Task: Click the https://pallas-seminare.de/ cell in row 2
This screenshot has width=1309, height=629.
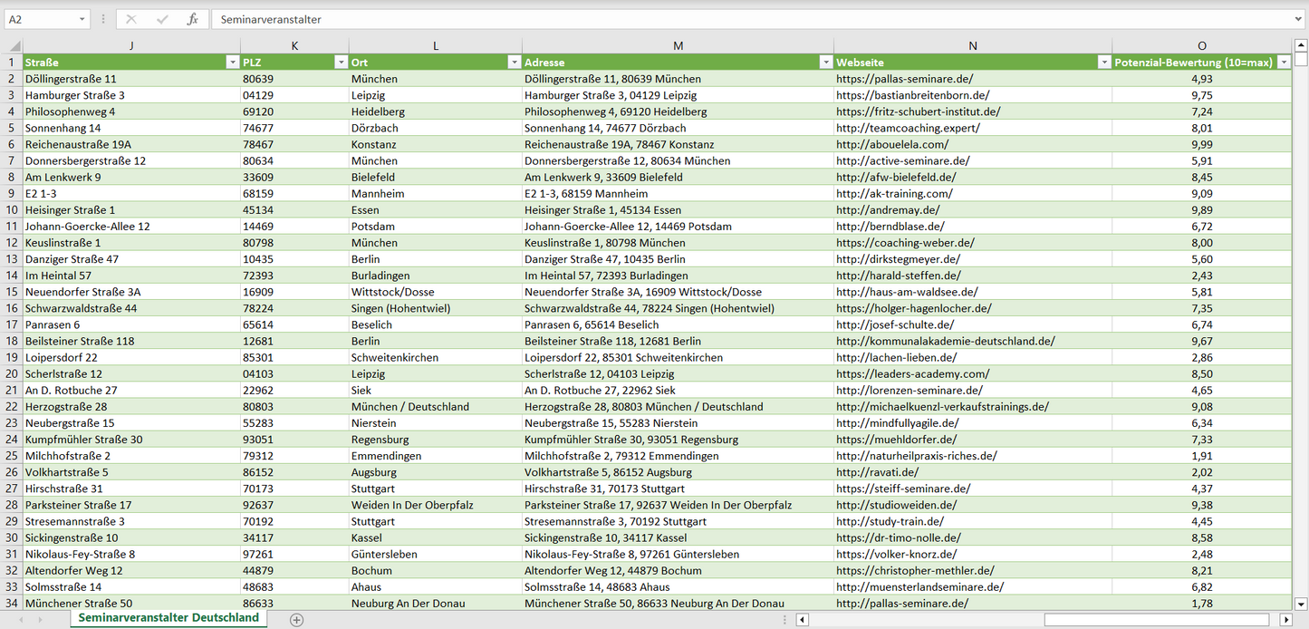Action: tap(904, 79)
